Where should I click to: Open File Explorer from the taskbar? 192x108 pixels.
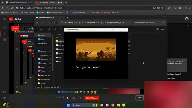click(x=118, y=105)
